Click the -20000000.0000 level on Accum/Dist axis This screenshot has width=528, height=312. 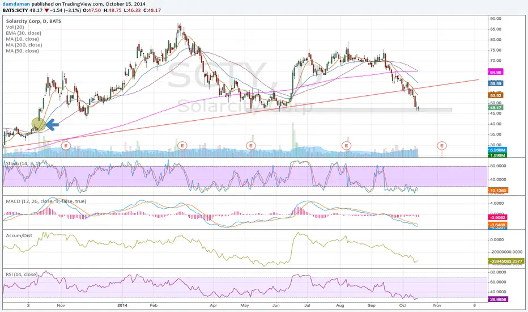click(506, 252)
